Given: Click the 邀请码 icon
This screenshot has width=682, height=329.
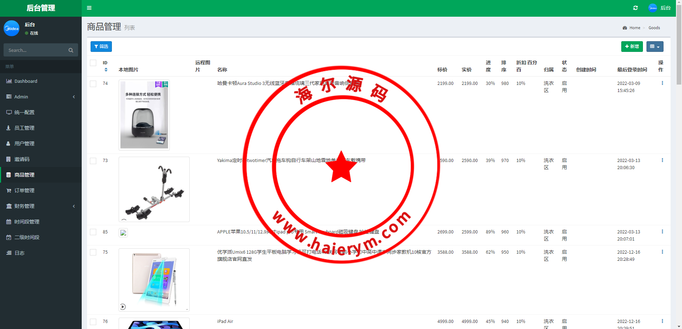Looking at the screenshot, I should click(9, 159).
